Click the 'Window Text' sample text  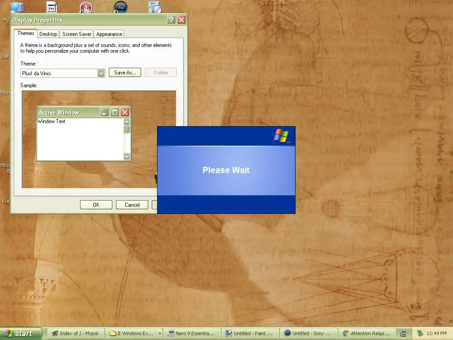51,121
